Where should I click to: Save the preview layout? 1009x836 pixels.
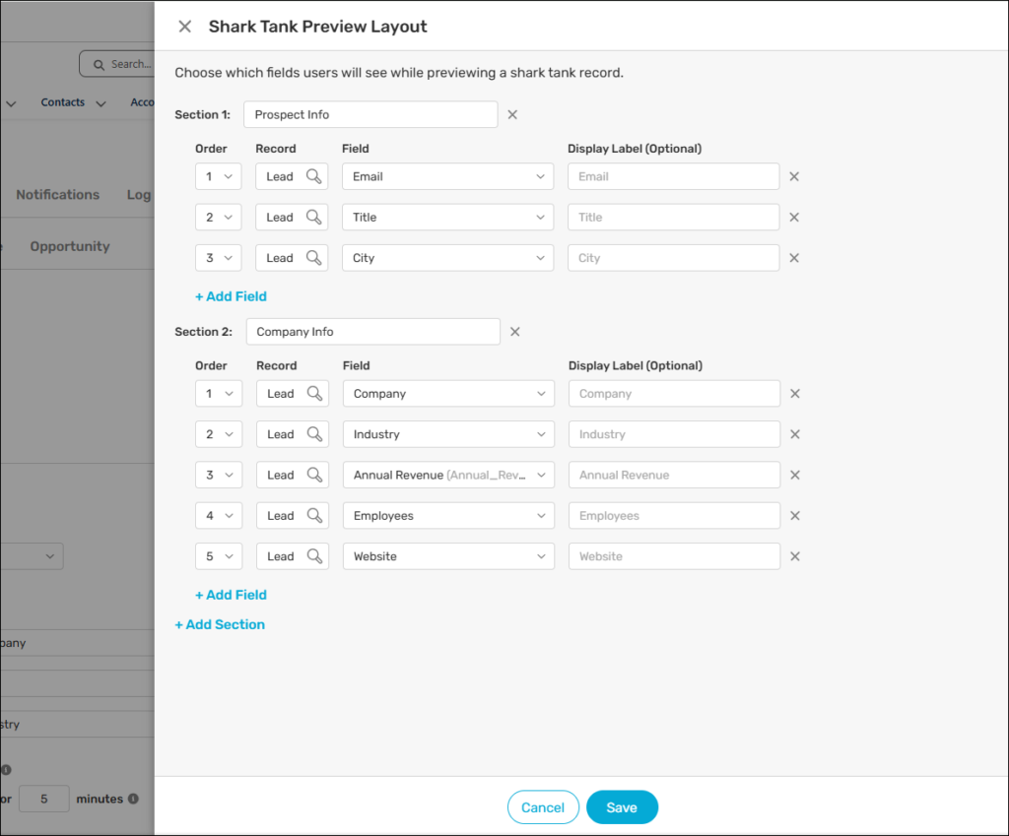pyautogui.click(x=622, y=807)
